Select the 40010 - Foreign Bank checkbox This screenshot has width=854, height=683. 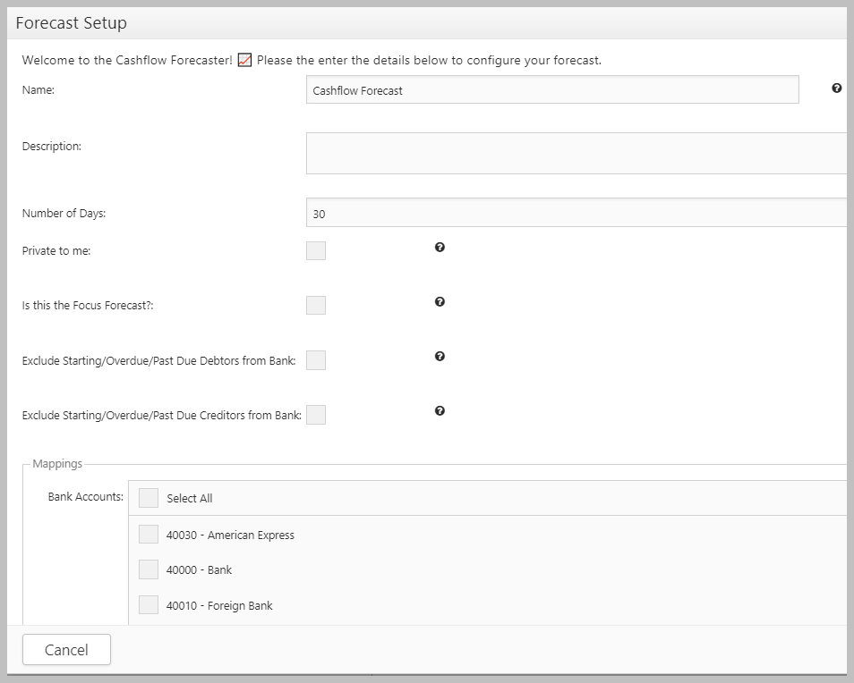[148, 604]
